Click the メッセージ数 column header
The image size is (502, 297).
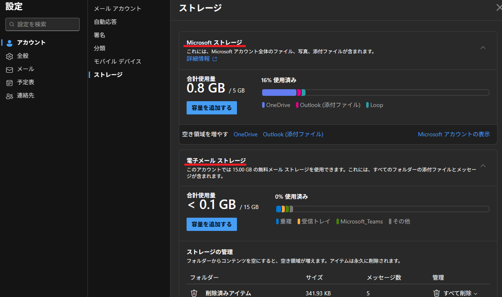pyautogui.click(x=384, y=278)
